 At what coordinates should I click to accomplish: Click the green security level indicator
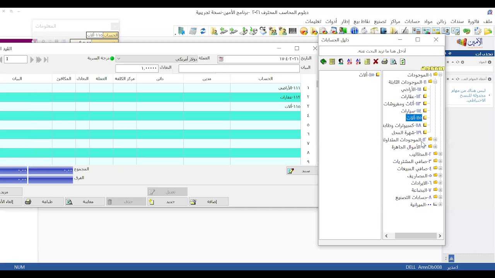click(112, 58)
